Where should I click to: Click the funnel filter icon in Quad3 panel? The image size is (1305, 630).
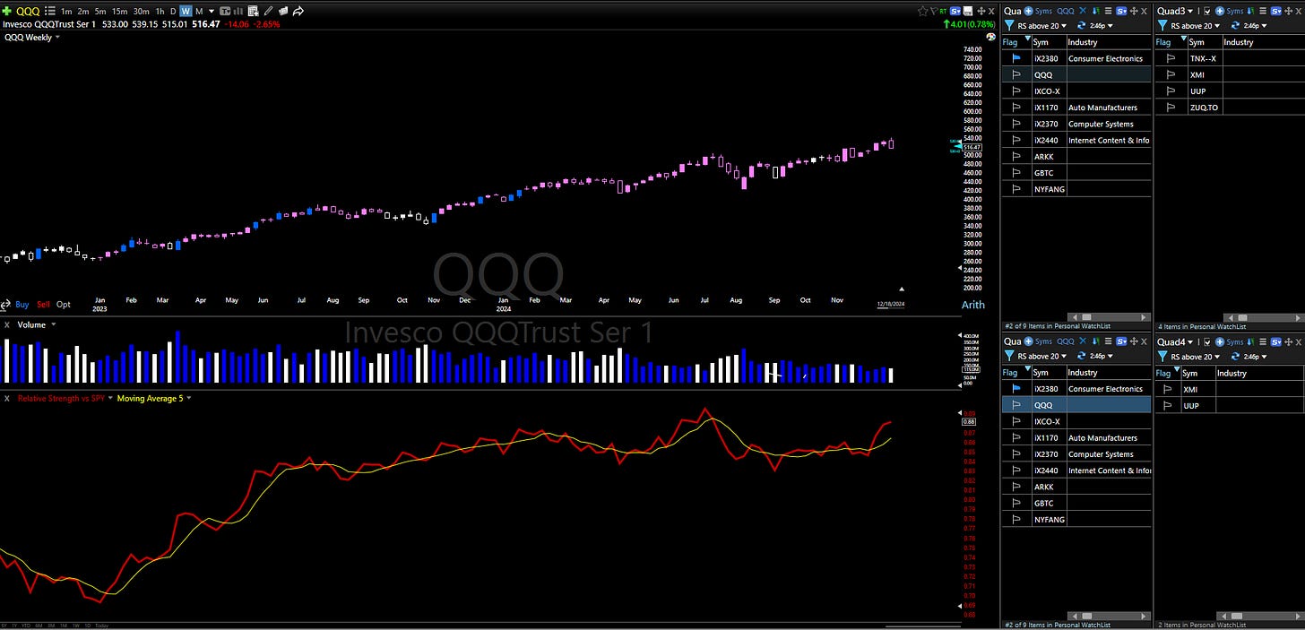click(1162, 25)
